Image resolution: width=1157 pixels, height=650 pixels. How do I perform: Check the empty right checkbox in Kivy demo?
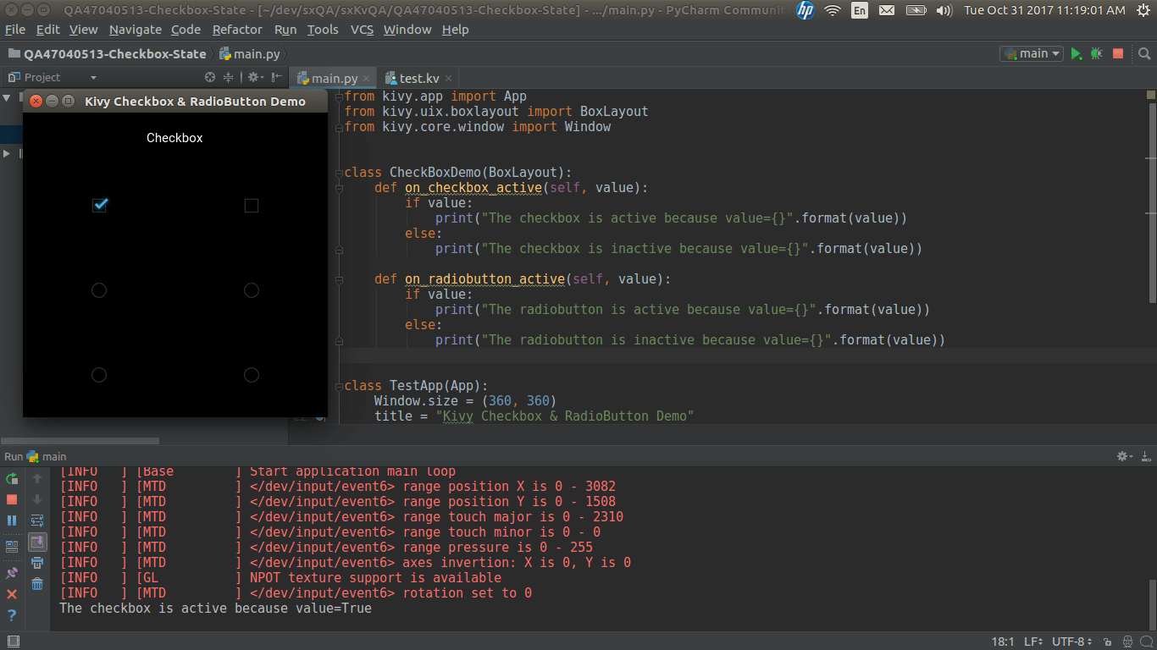coord(251,206)
